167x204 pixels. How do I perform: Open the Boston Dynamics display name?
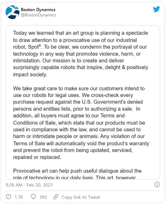tap(38, 10)
